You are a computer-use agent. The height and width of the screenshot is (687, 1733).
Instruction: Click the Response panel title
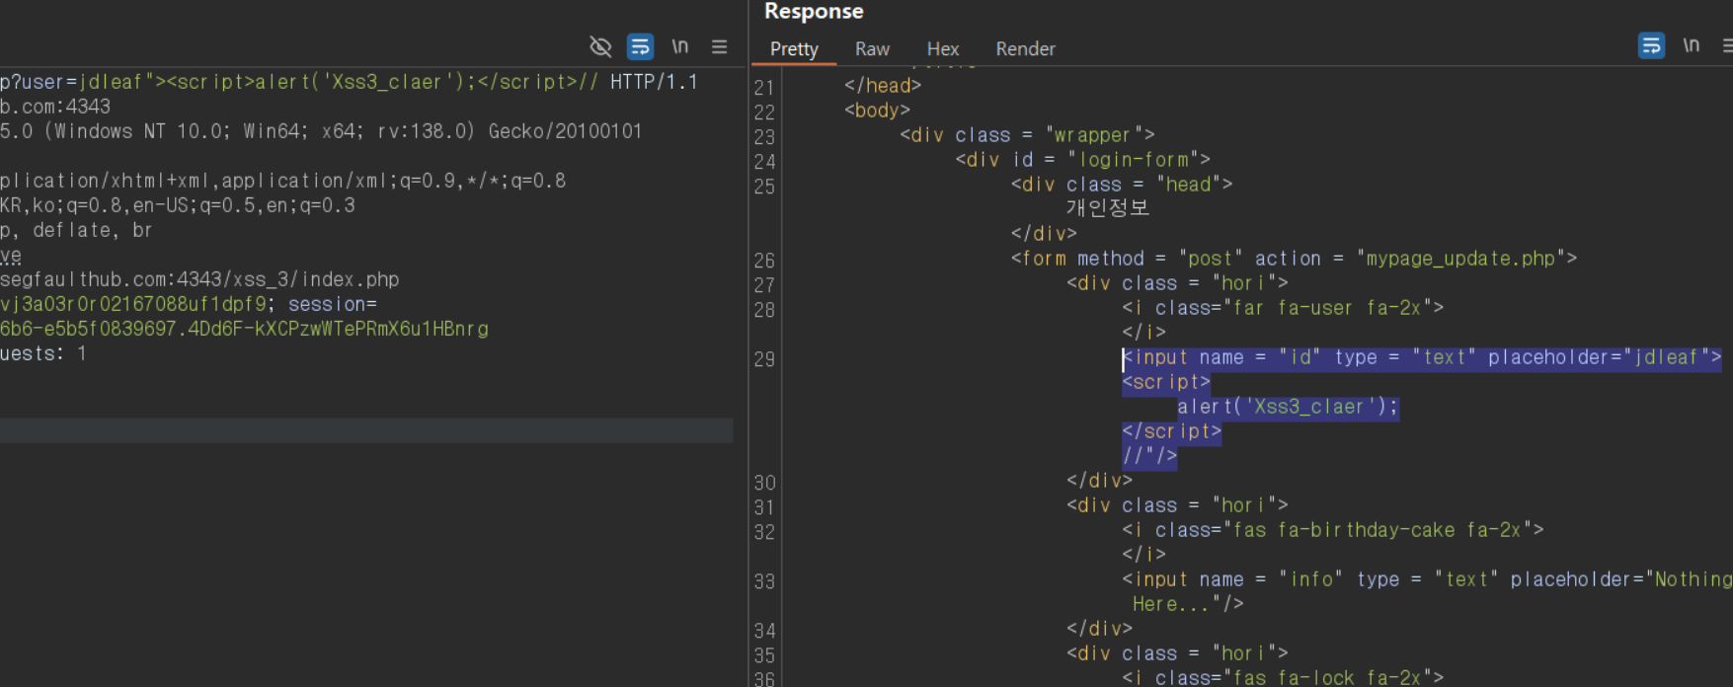(814, 11)
